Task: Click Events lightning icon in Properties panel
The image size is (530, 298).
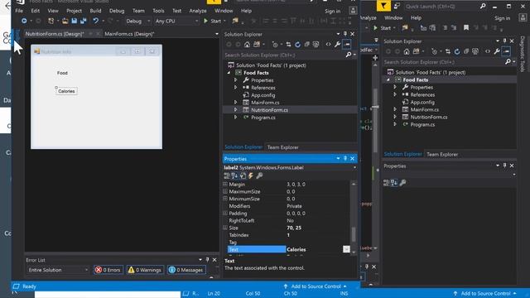Action: (251, 175)
